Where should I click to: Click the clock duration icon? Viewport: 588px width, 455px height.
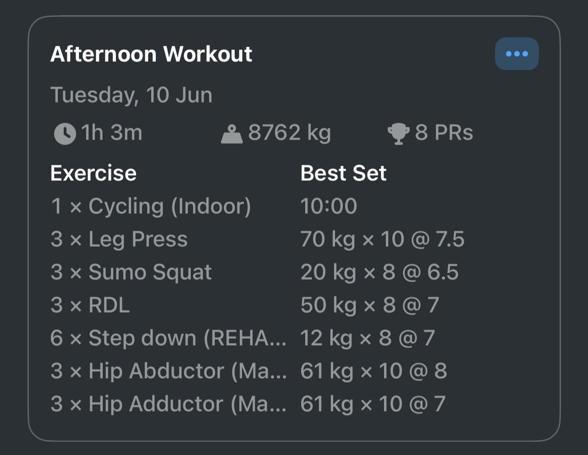(65, 134)
